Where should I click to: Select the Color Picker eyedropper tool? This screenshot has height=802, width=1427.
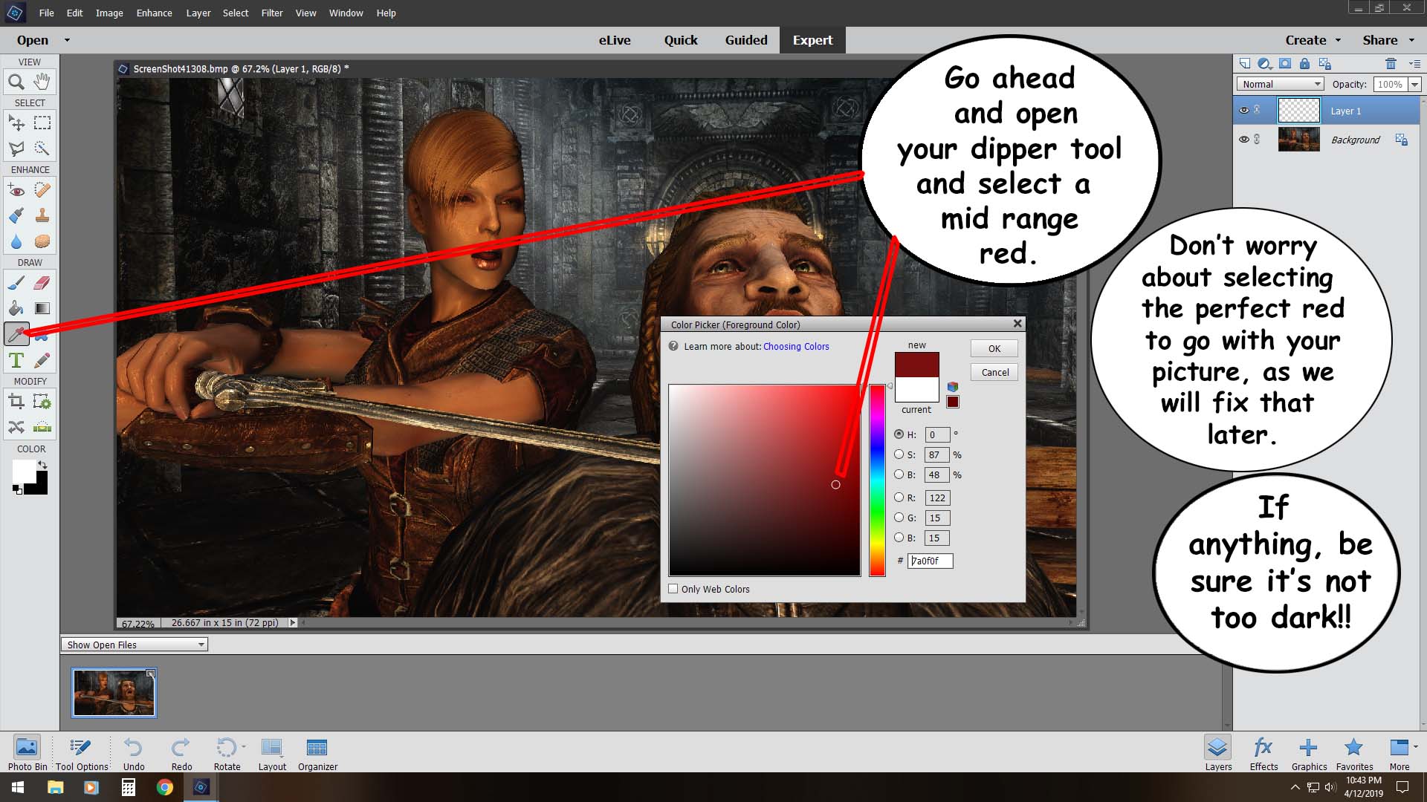point(16,334)
